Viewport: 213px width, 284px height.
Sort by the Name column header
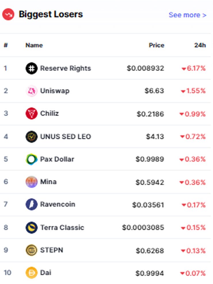click(34, 45)
